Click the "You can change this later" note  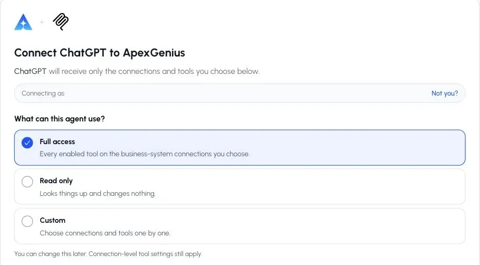108,254
